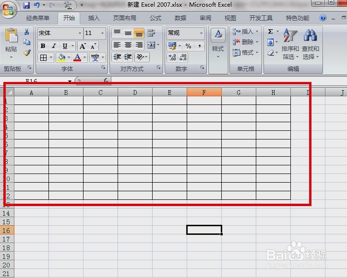Toggle underline formatting

[x=65, y=46]
